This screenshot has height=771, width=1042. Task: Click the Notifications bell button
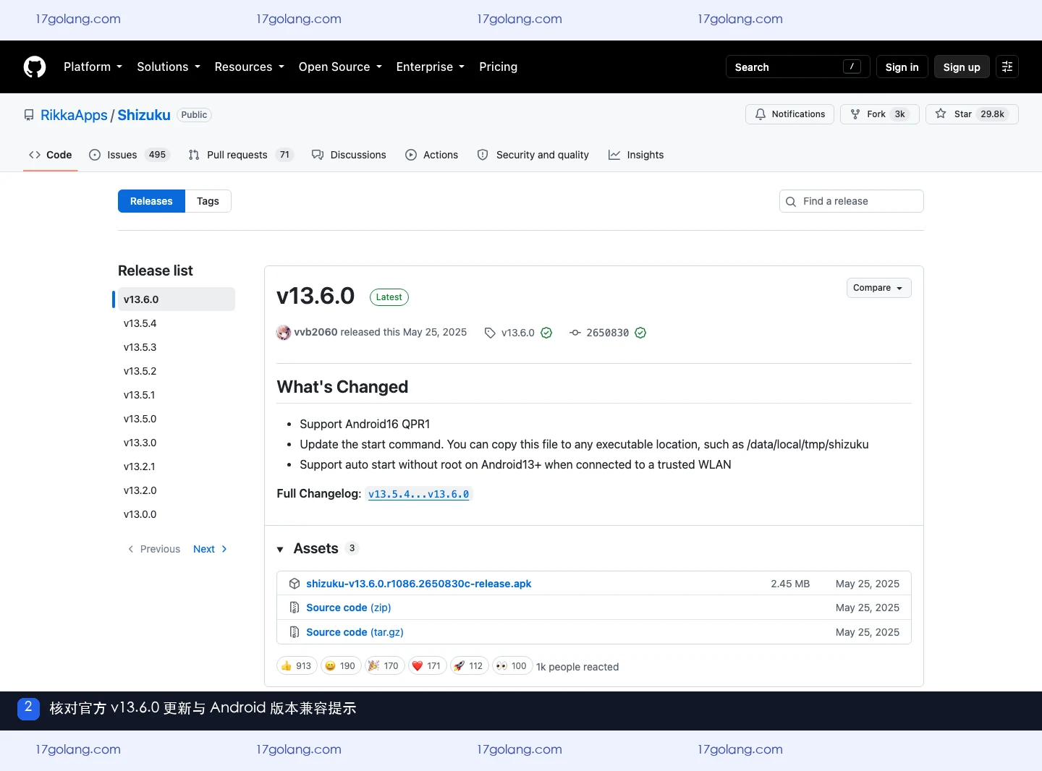789,114
